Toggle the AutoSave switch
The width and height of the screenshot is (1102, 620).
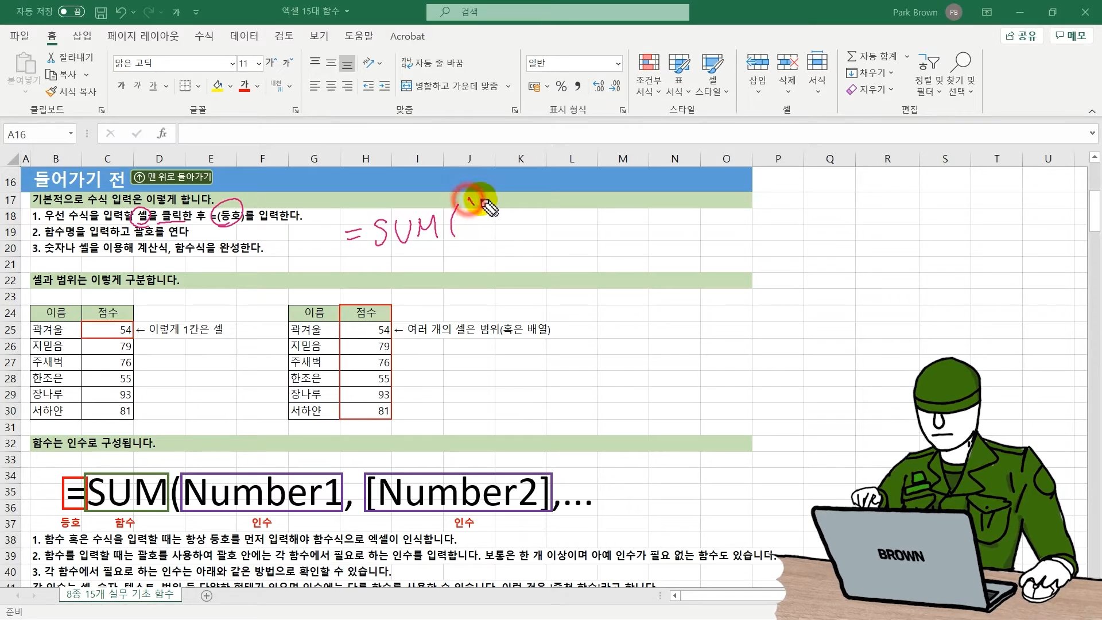tap(72, 12)
